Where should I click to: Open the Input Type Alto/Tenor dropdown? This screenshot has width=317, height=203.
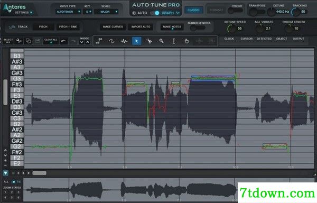[68, 12]
